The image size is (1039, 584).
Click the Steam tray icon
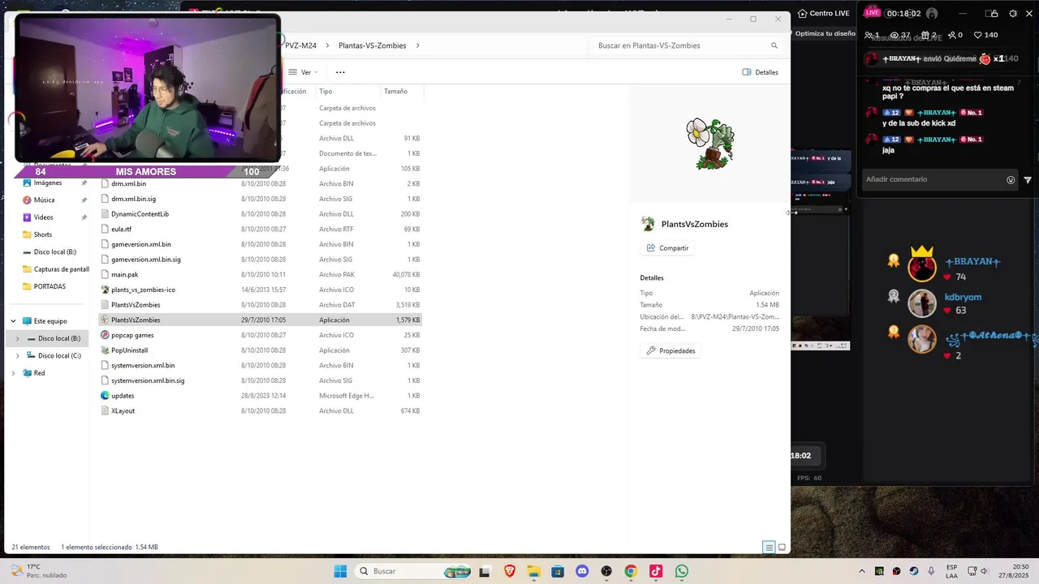click(x=914, y=571)
